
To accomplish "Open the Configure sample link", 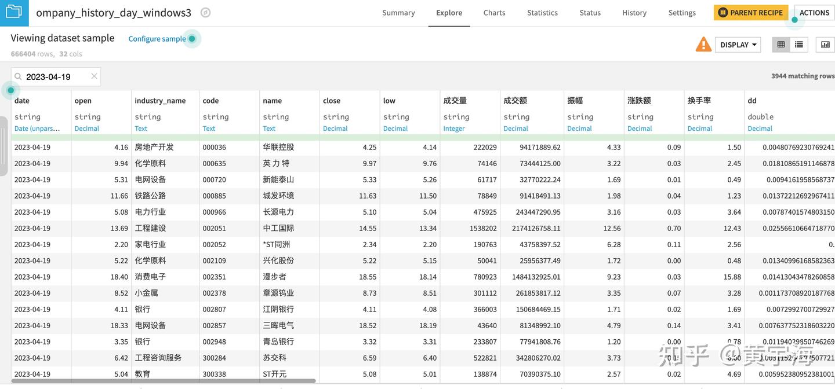I will (x=156, y=38).
